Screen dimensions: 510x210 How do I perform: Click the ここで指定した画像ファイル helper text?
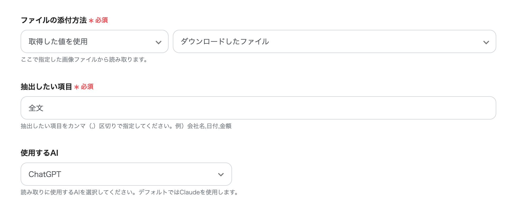point(84,60)
